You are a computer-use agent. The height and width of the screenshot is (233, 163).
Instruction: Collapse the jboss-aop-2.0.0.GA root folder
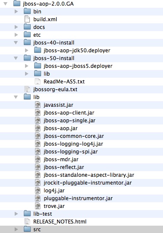pyautogui.click(x=6, y=4)
